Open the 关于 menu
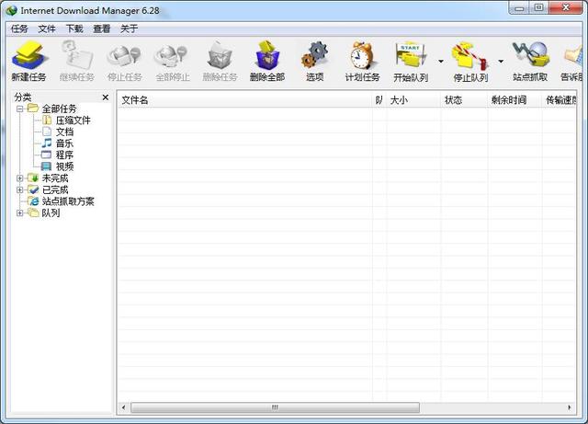Image resolution: width=588 pixels, height=424 pixels. click(x=129, y=29)
